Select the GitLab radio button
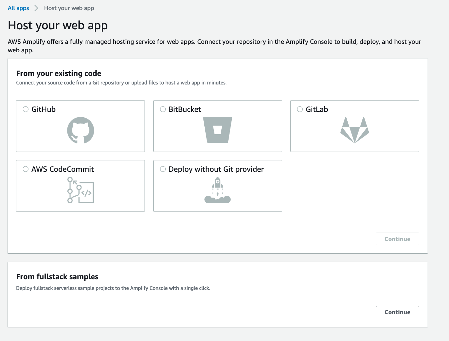 pos(300,109)
